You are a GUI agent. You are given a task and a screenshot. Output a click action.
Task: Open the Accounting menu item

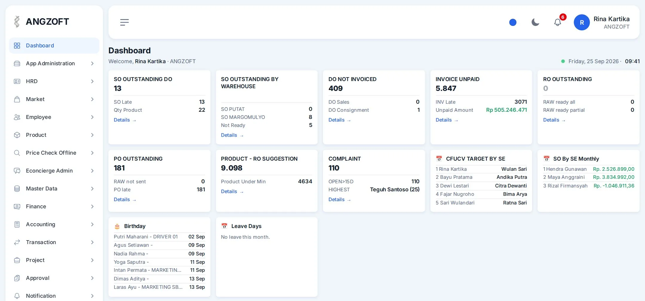(54, 224)
